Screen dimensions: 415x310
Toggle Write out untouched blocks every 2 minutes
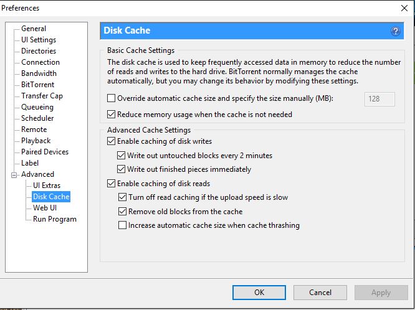(122, 156)
